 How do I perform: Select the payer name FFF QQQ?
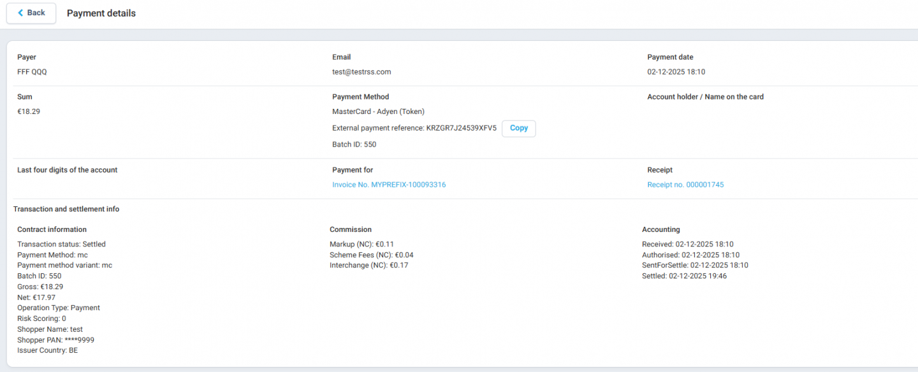[x=32, y=72]
